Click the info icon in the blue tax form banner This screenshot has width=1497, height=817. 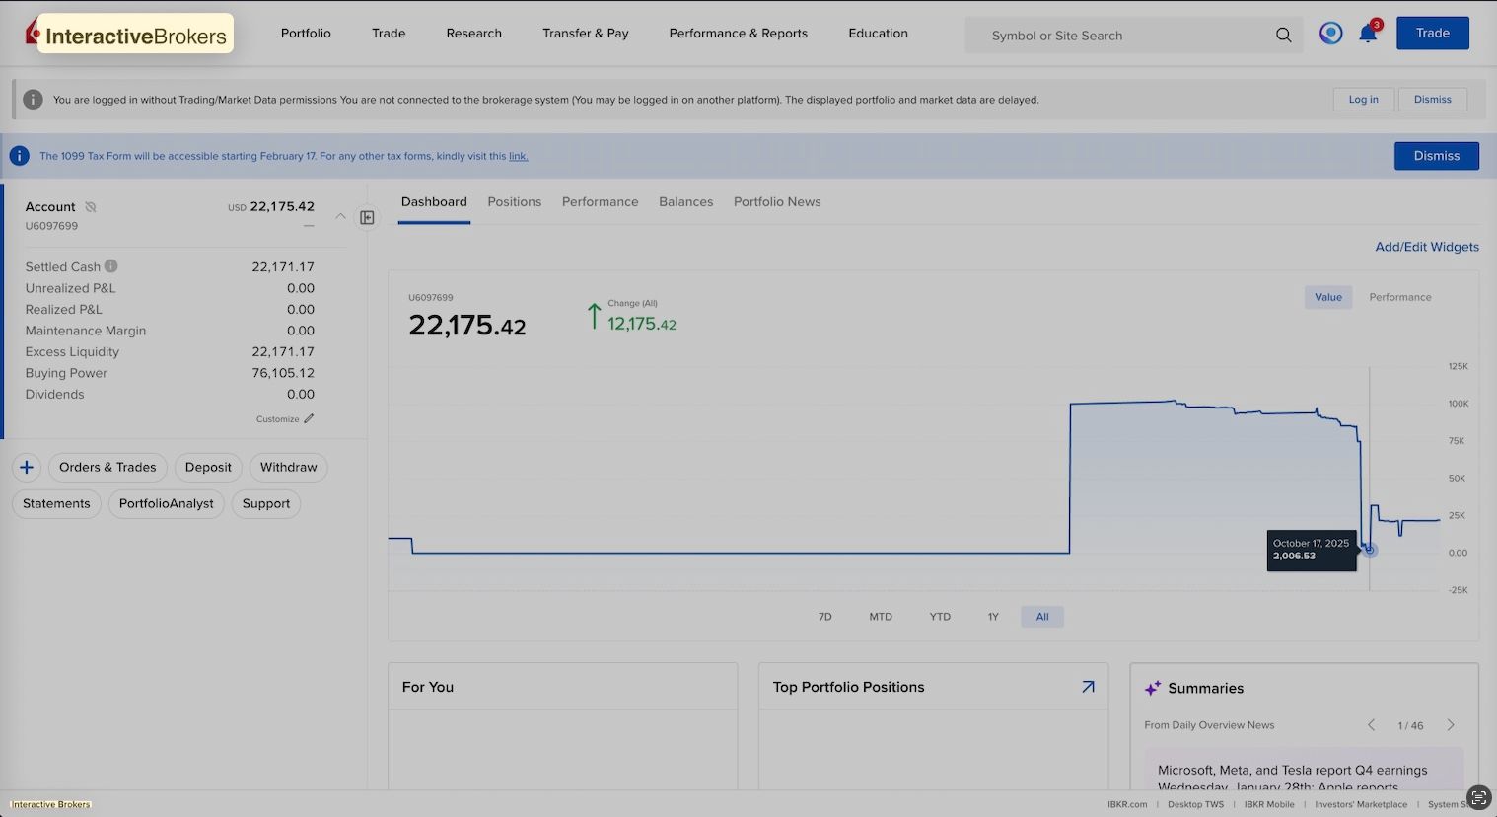(x=20, y=156)
